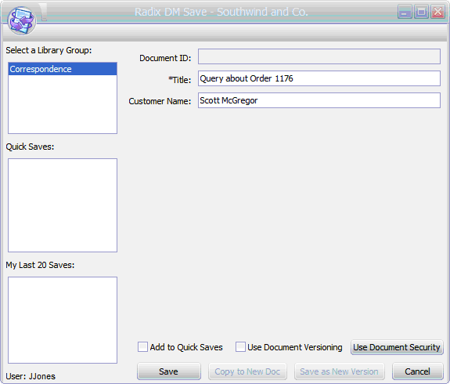
Task: Click the Select a Library Group label
Action: (x=49, y=50)
